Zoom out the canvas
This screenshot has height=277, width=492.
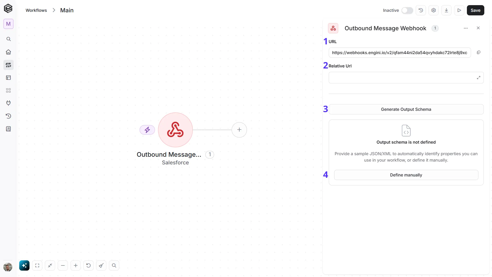click(x=63, y=265)
